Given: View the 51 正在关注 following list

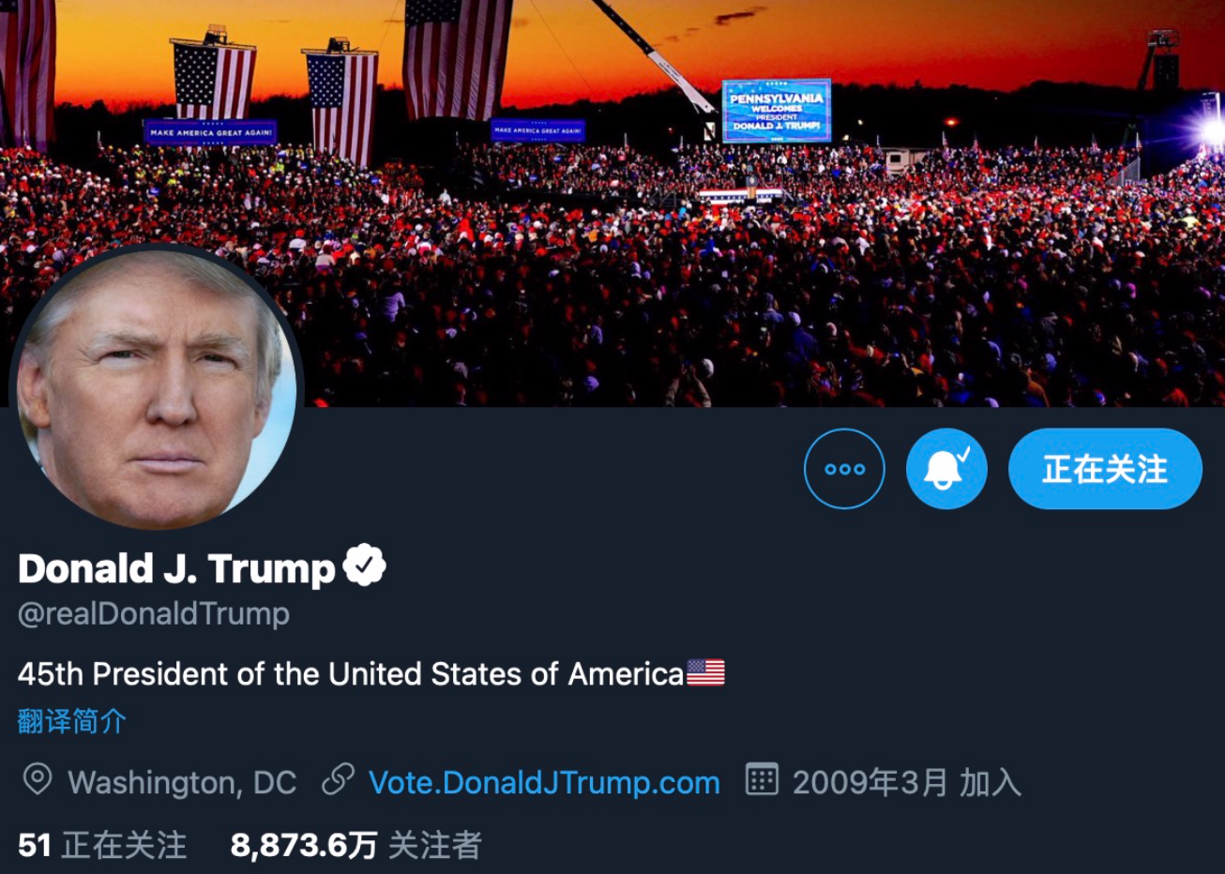Looking at the screenshot, I should [102, 845].
